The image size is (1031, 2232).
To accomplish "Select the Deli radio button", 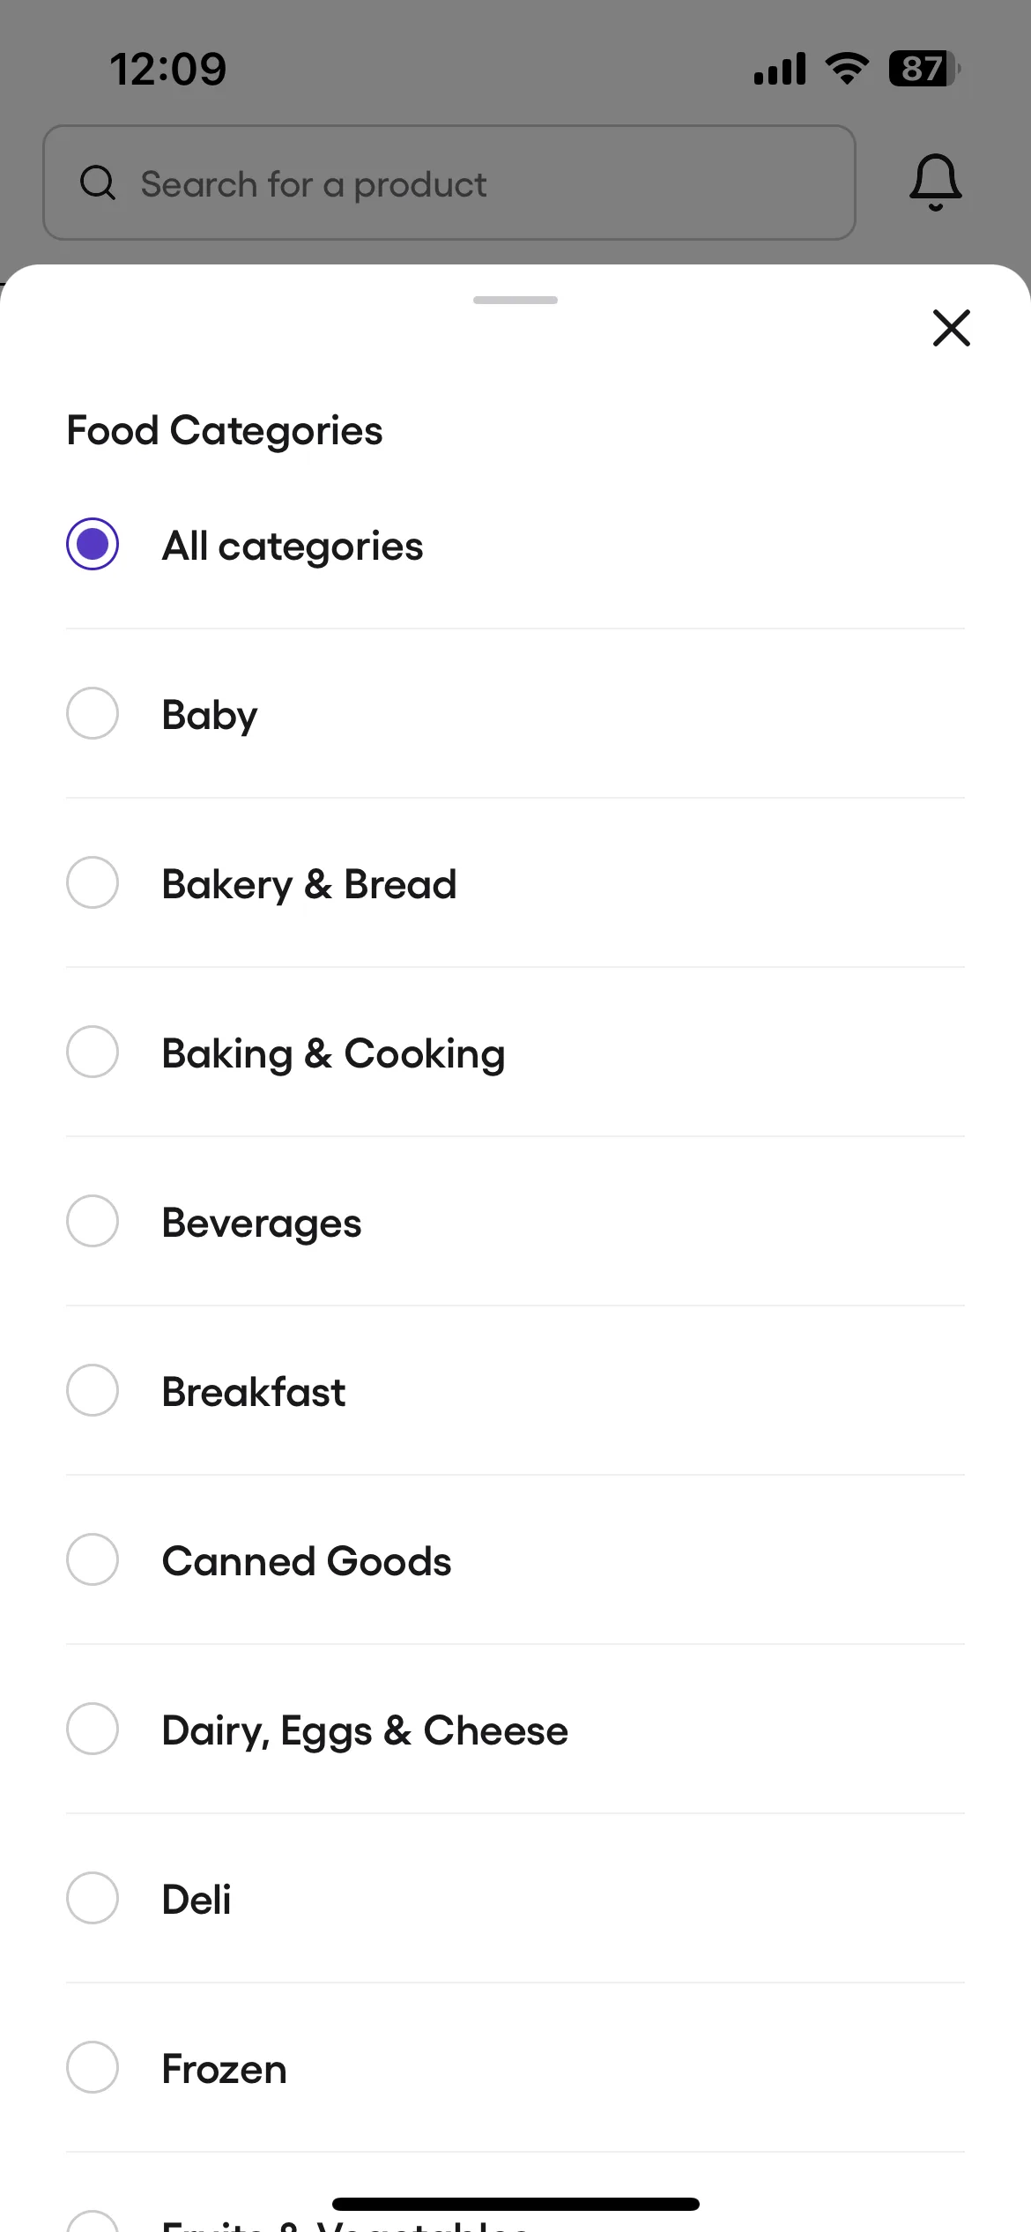I will coord(93,1898).
